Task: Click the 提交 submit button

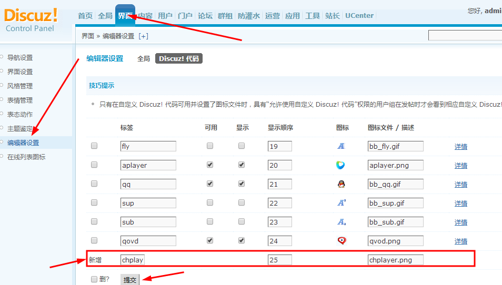Action: coord(129,280)
